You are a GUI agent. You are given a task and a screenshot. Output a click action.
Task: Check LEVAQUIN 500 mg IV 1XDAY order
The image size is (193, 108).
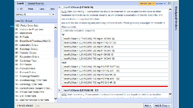click(62, 51)
